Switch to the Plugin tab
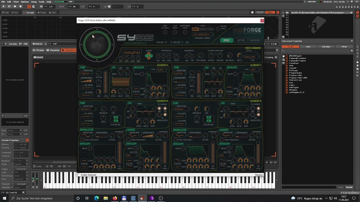 [x=42, y=13]
